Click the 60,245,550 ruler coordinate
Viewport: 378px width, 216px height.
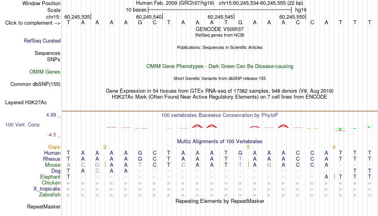292,17
